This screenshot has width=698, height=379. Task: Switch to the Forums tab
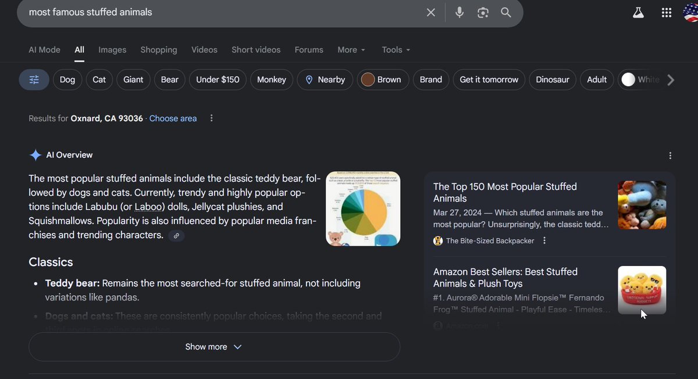309,50
